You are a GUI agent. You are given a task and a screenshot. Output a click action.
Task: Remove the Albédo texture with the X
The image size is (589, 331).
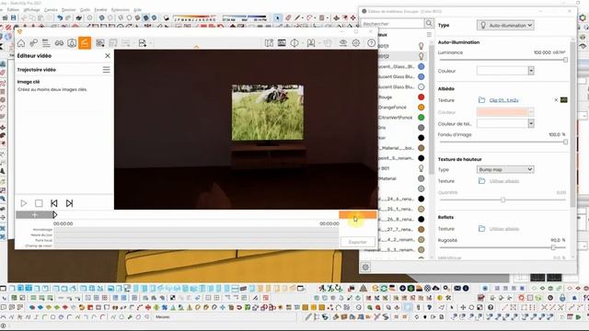pos(556,100)
